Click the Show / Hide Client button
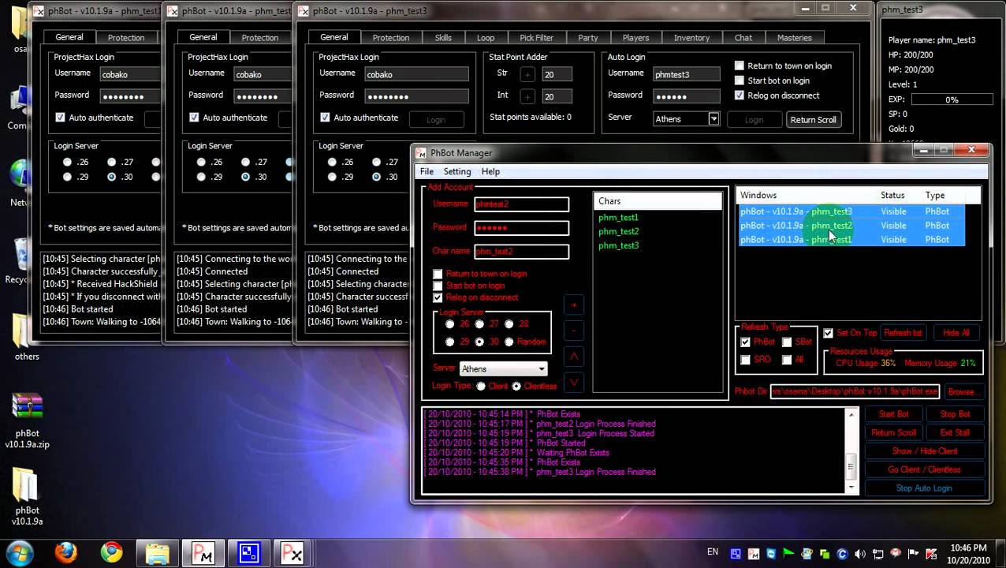 tap(924, 451)
